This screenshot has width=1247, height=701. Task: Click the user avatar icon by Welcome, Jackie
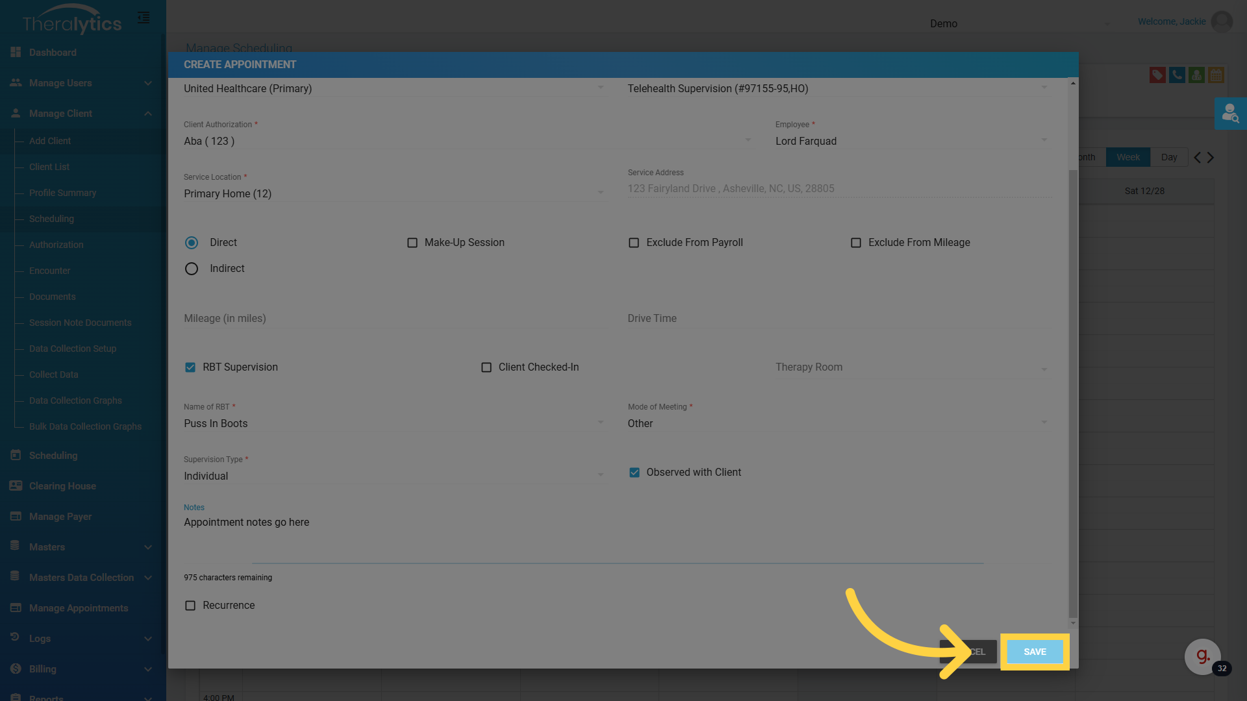pos(1222,21)
